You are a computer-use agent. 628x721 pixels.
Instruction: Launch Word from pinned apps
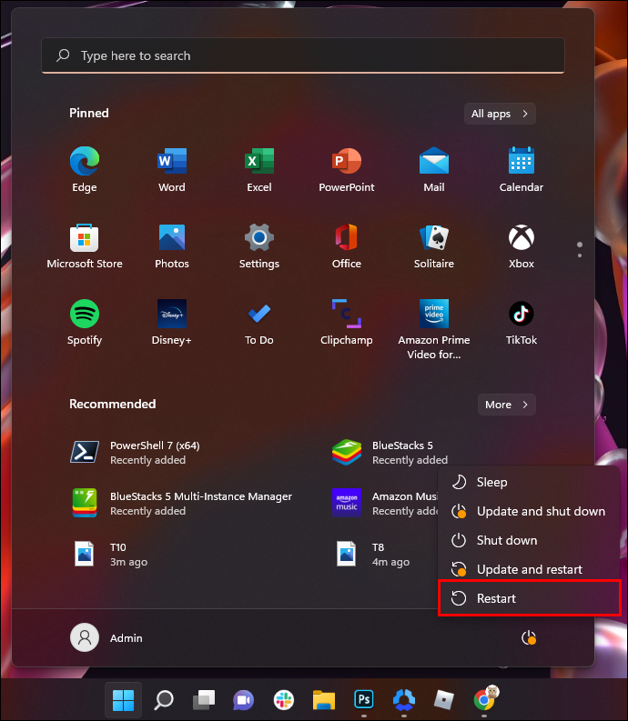172,169
